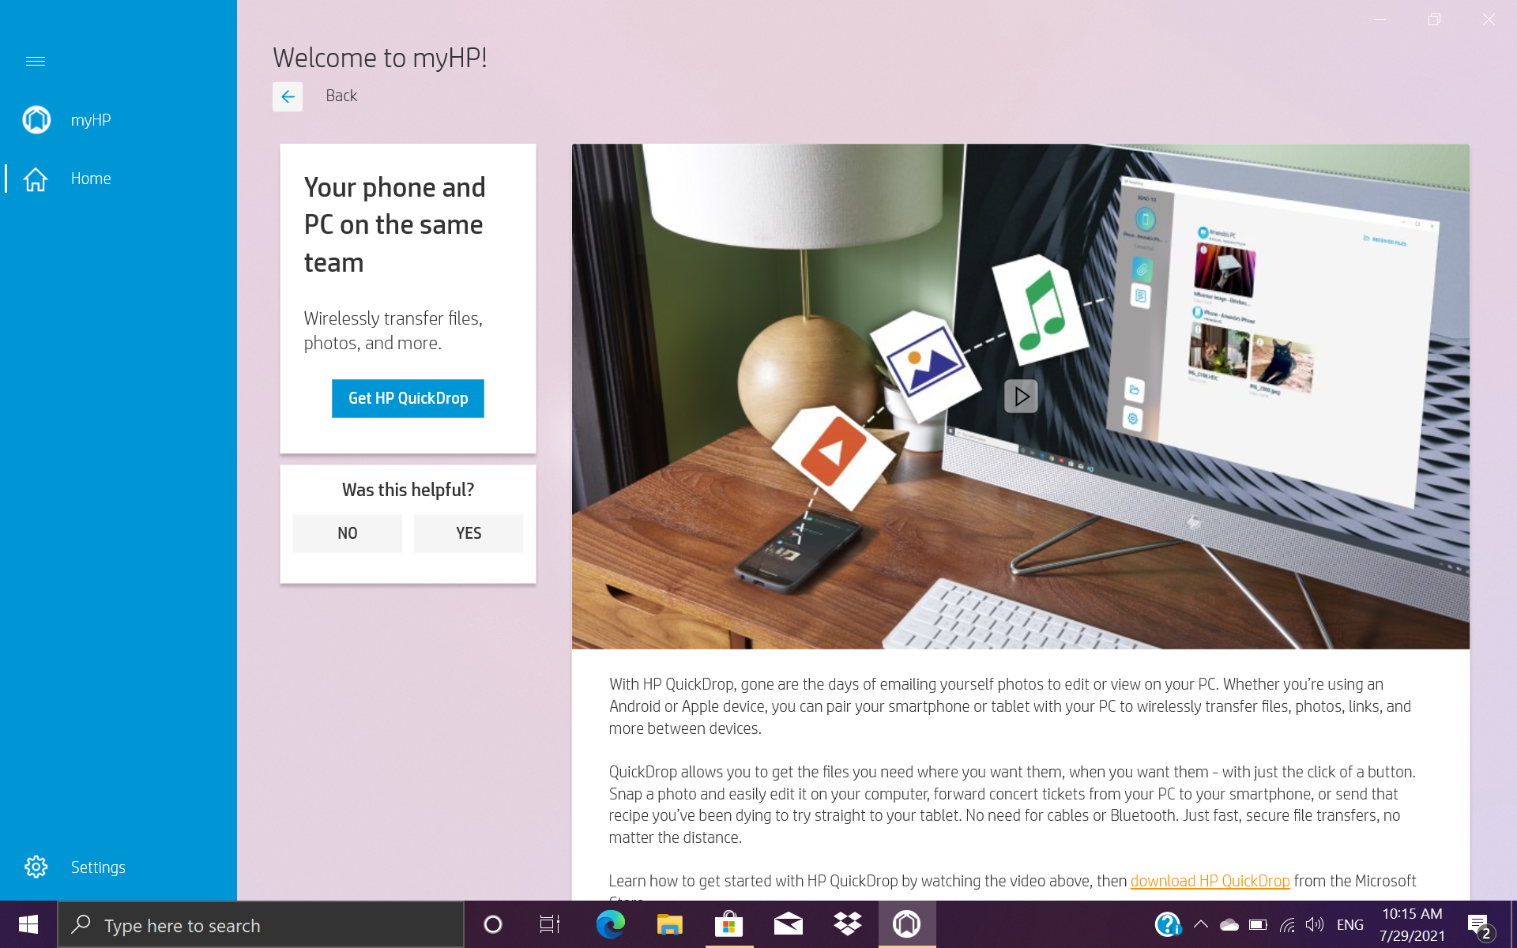
Task: Open the Home icon in sidebar
Action: click(x=36, y=179)
